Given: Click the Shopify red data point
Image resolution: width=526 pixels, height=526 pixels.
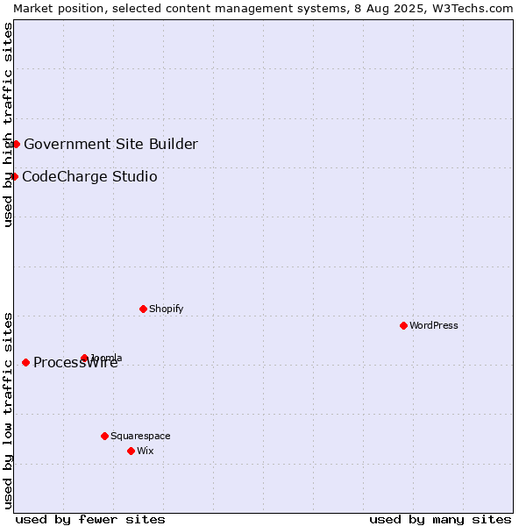Looking at the screenshot, I should click(143, 309).
